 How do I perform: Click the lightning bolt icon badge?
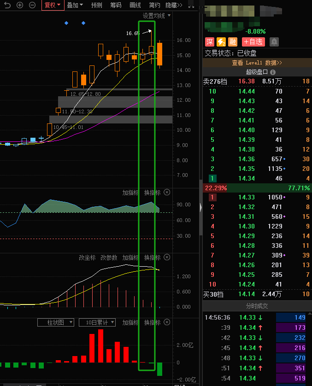221,42
